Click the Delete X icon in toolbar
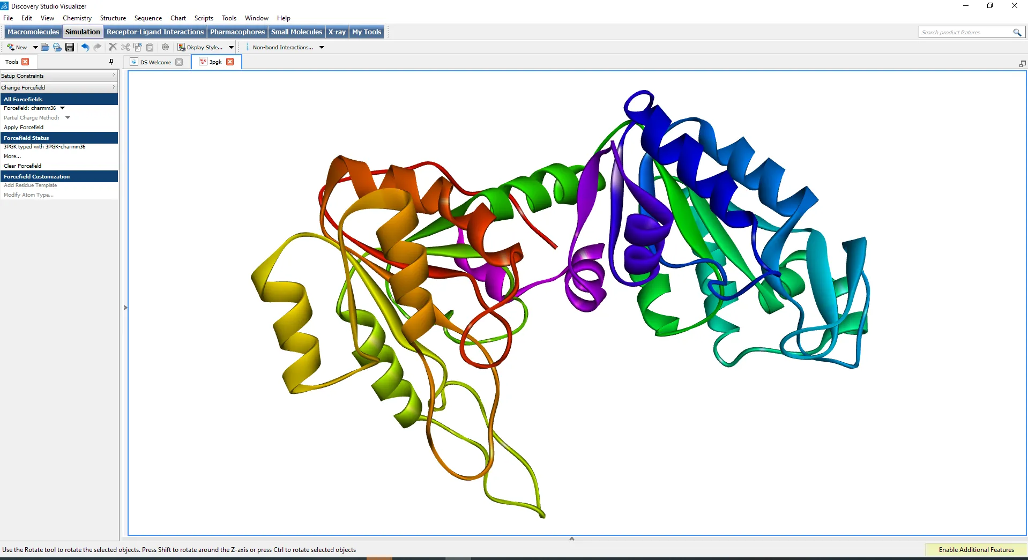This screenshot has height=560, width=1028. point(113,47)
